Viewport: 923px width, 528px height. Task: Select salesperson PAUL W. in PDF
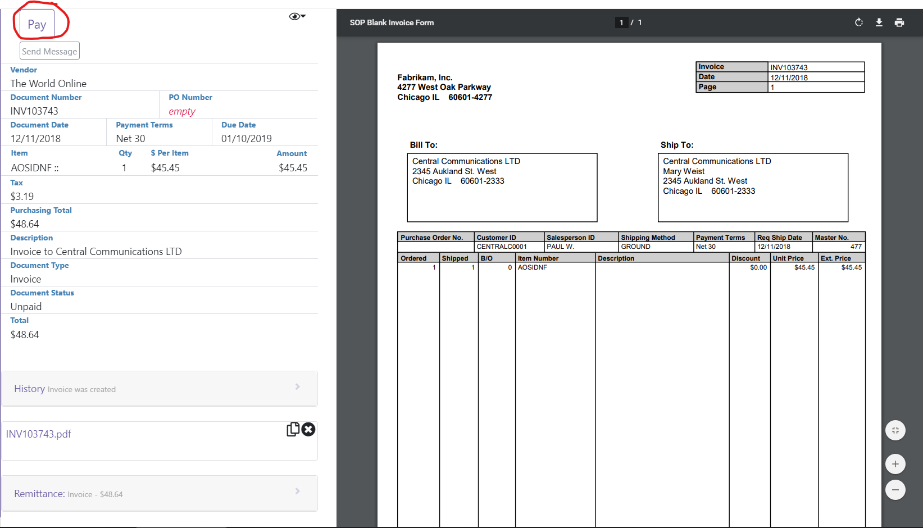tap(560, 247)
